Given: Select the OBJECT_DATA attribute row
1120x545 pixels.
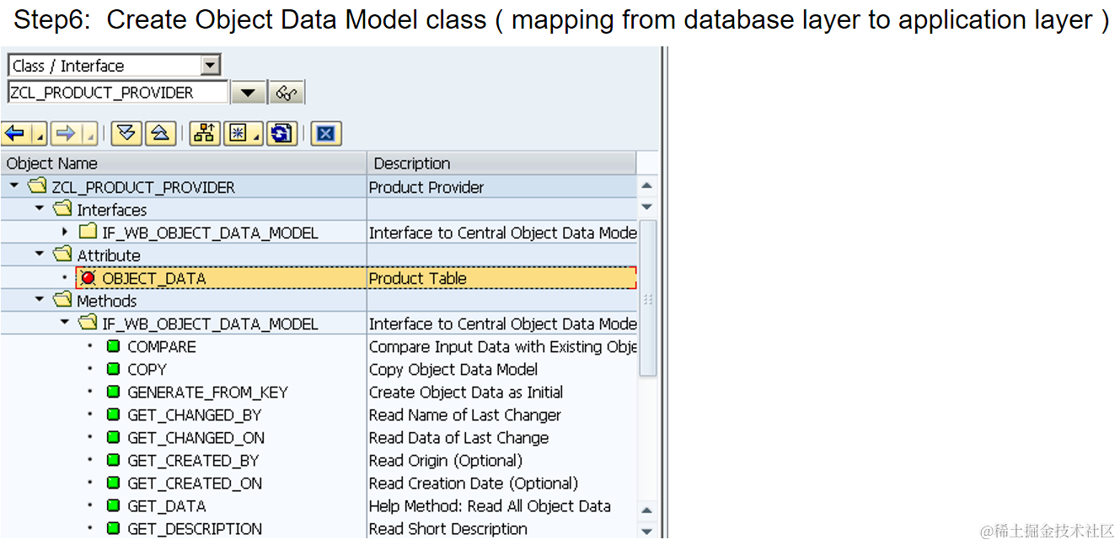Looking at the screenshot, I should coord(154,278).
